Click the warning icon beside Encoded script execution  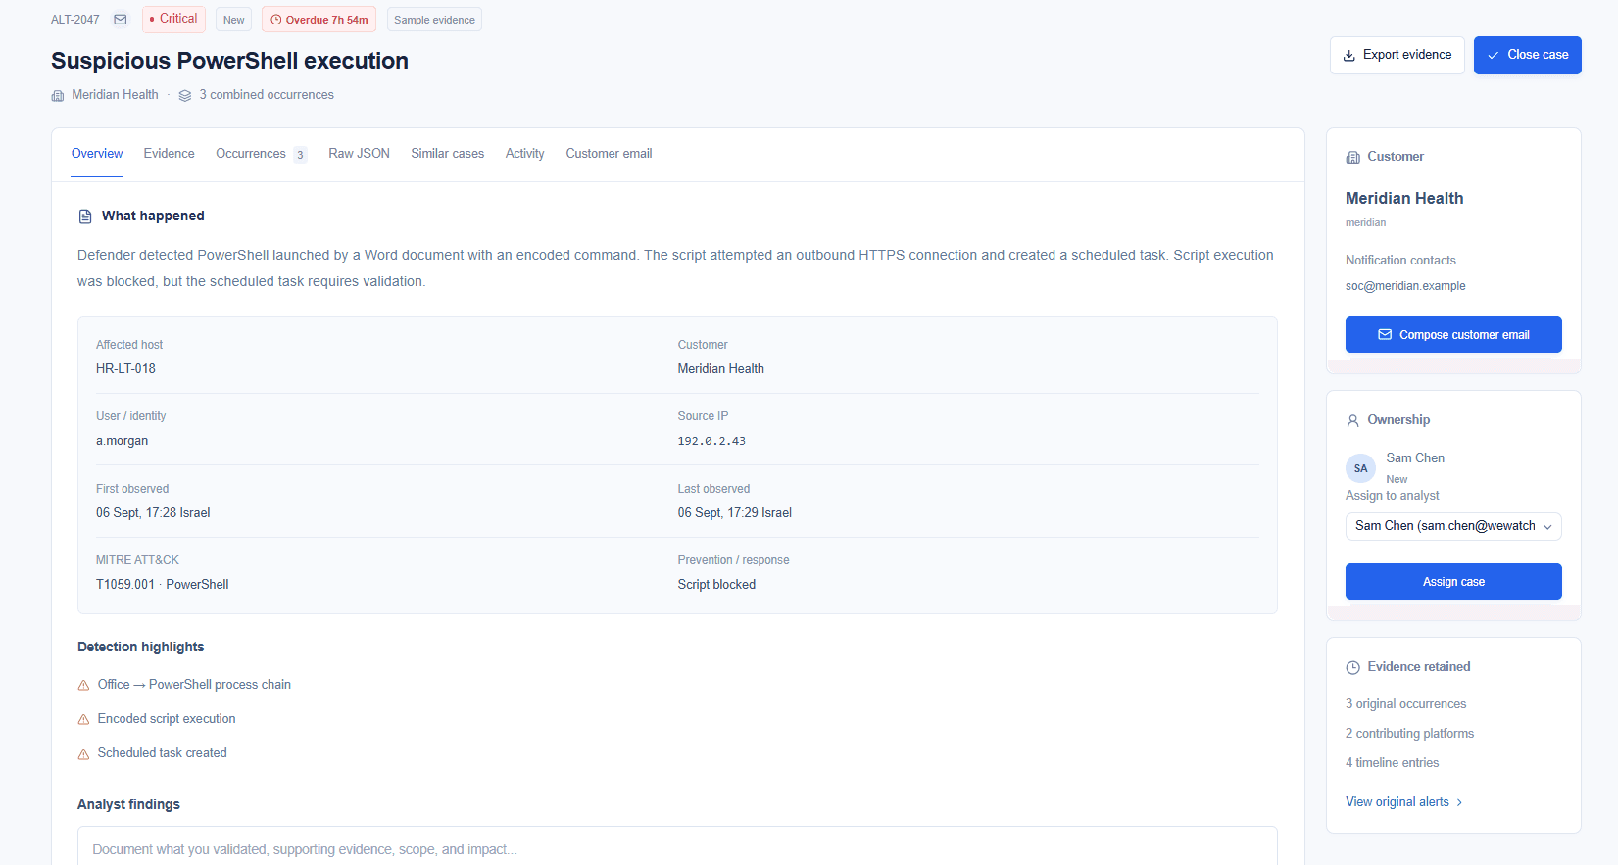click(x=83, y=720)
